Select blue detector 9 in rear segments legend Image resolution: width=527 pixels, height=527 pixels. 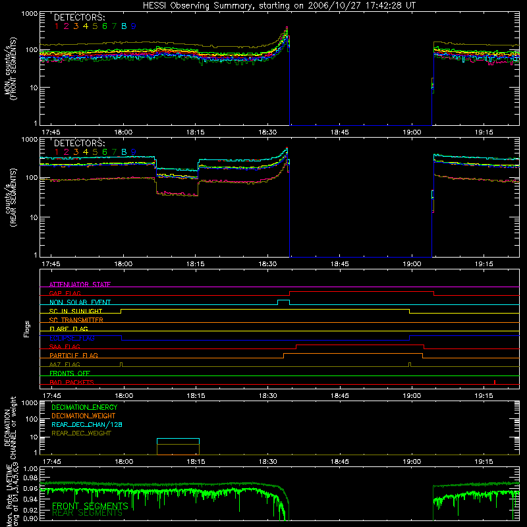134,152
